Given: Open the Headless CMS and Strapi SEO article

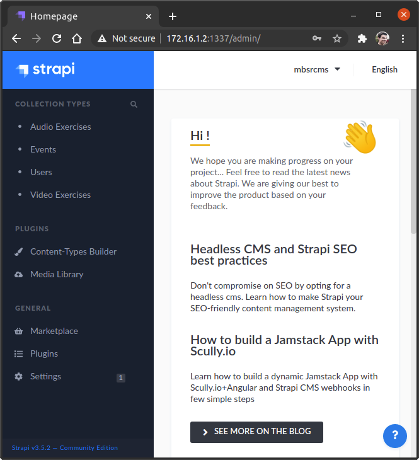Looking at the screenshot, I should 273,255.
